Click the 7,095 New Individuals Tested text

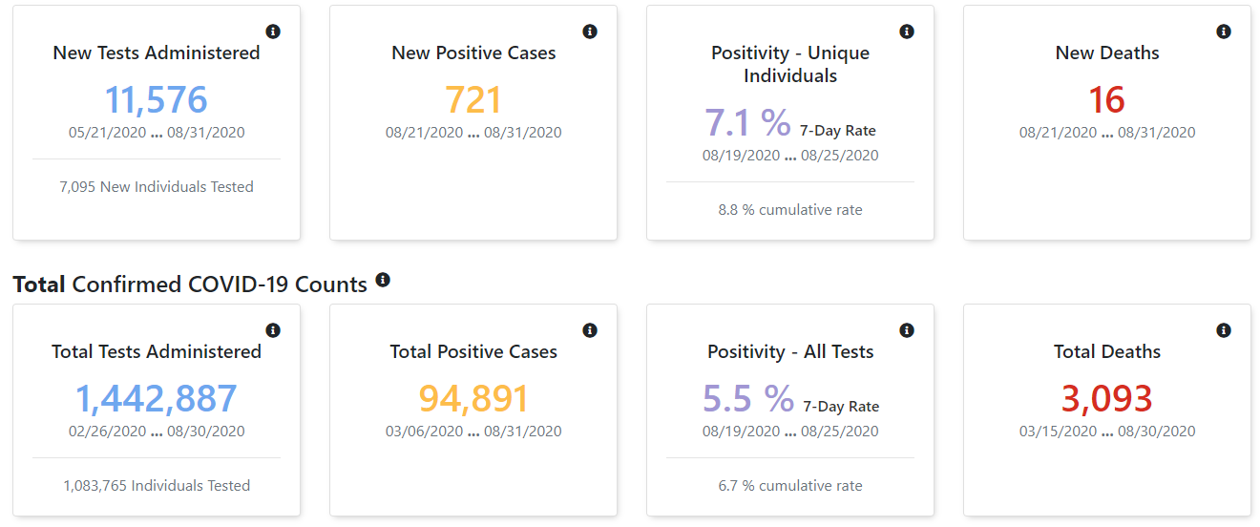(x=157, y=187)
